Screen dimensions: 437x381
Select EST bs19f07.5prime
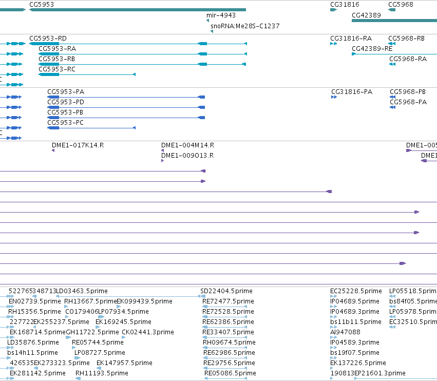click(x=354, y=353)
